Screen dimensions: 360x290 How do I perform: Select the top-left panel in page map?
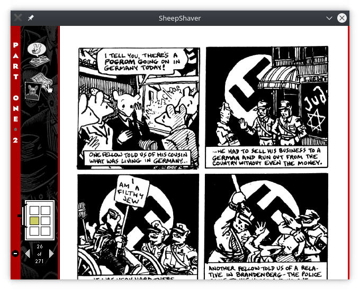coord(34,210)
